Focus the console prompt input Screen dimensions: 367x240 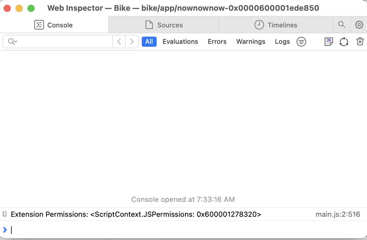pos(188,230)
